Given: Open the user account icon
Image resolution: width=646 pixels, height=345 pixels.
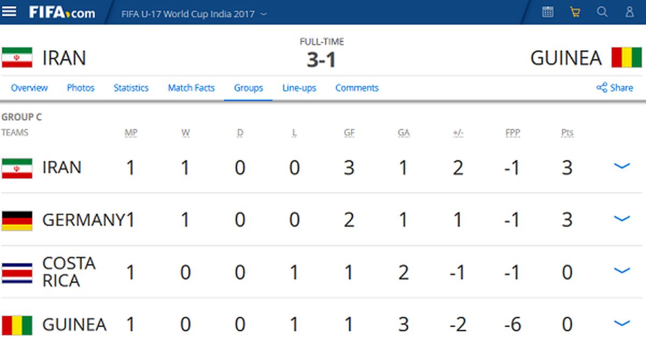Looking at the screenshot, I should [628, 12].
